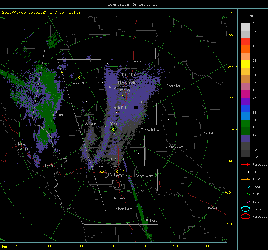268x250 pixels.
Task: Select the light blue 33 dBZ swatch
Action: coord(245,116)
